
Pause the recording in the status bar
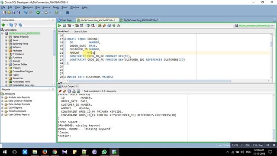click(267, 145)
